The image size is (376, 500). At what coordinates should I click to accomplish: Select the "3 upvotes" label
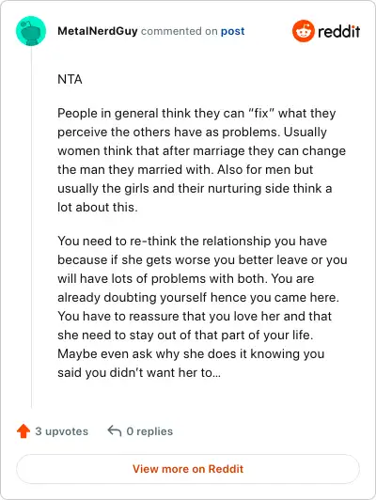coord(61,431)
